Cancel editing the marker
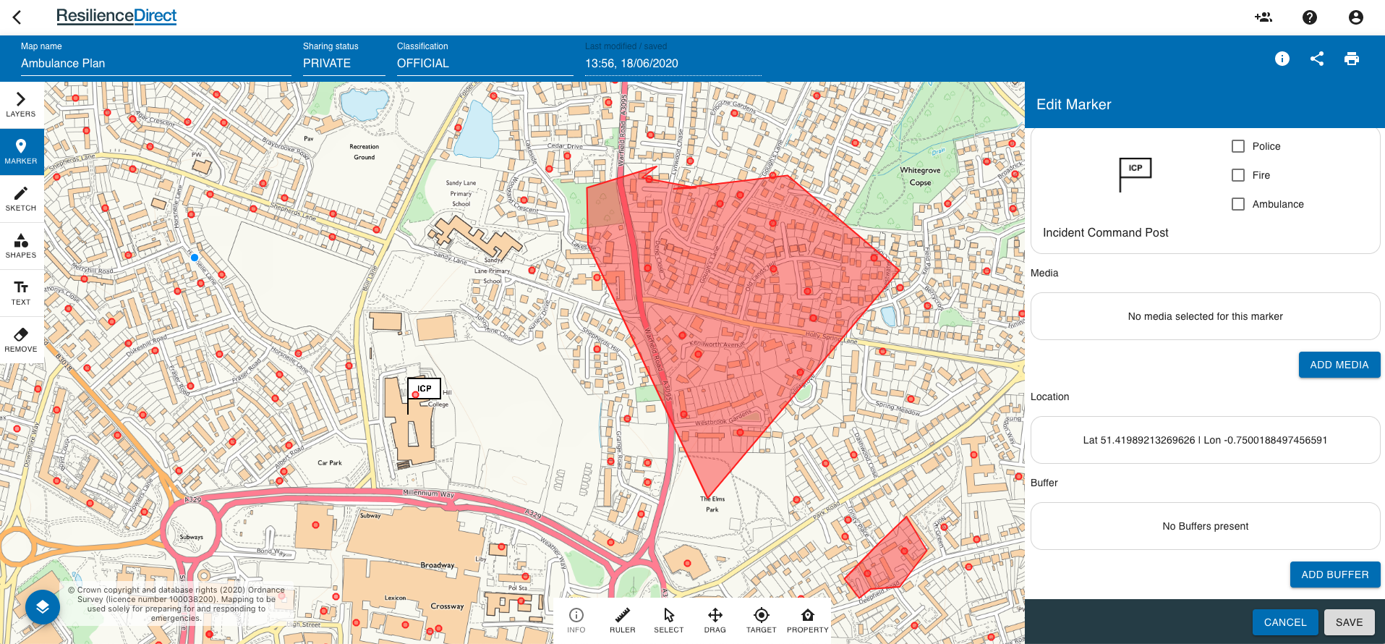Screen dimensions: 1385x644 pyautogui.click(x=1285, y=622)
